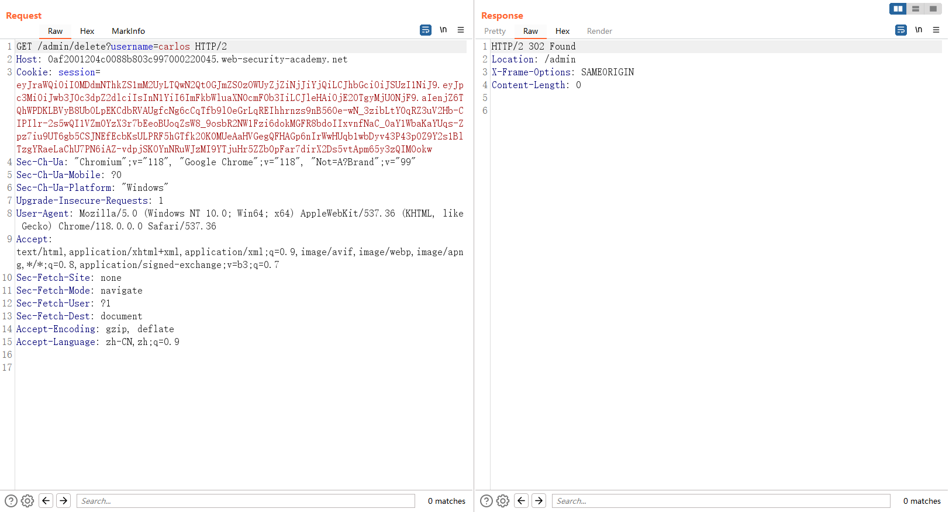Image resolution: width=949 pixels, height=512 pixels.
Task: Click the Content-Length response header
Action: click(x=537, y=85)
